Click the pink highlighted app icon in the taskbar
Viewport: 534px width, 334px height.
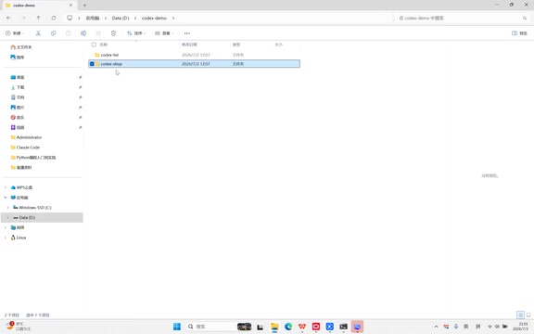(357, 327)
